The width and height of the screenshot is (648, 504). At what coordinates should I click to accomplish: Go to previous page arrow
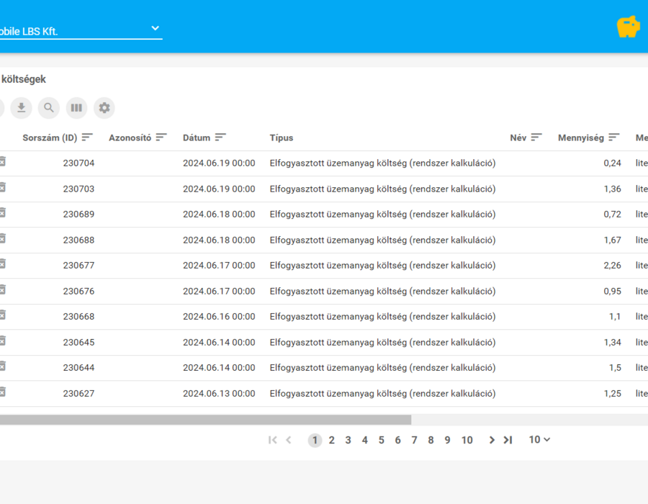click(x=289, y=440)
